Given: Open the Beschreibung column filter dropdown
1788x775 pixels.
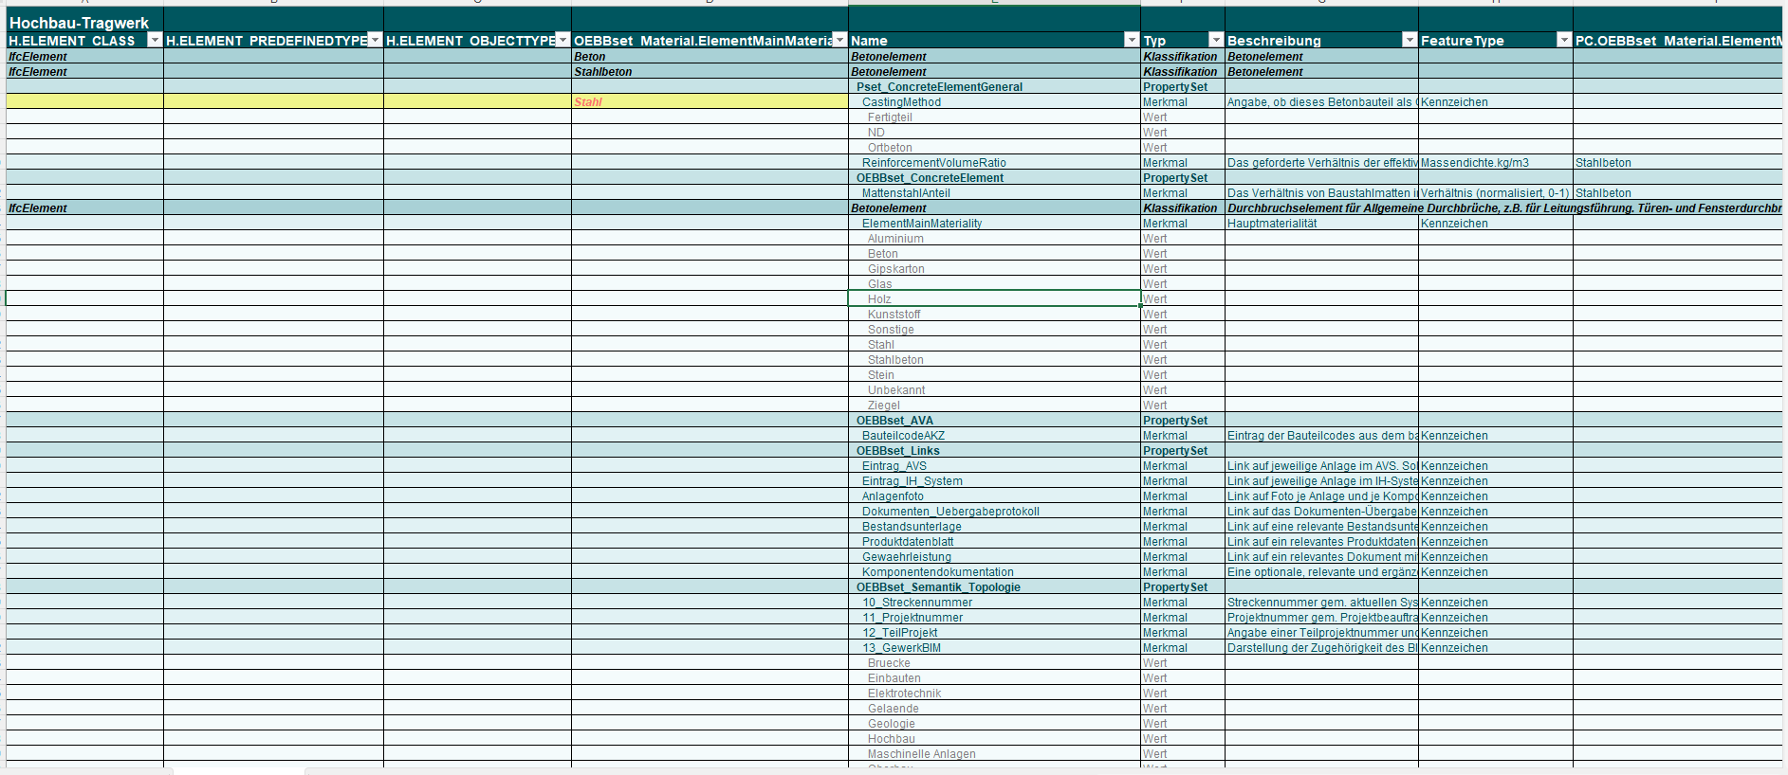Looking at the screenshot, I should pos(1410,40).
